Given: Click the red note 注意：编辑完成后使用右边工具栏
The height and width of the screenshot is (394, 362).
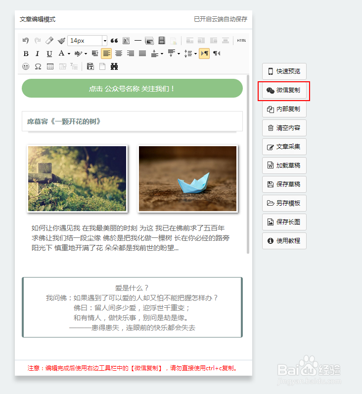Looking at the screenshot, I should tap(133, 368).
